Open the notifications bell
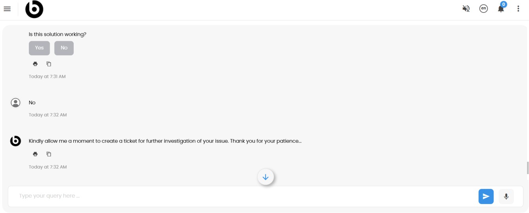 (501, 9)
